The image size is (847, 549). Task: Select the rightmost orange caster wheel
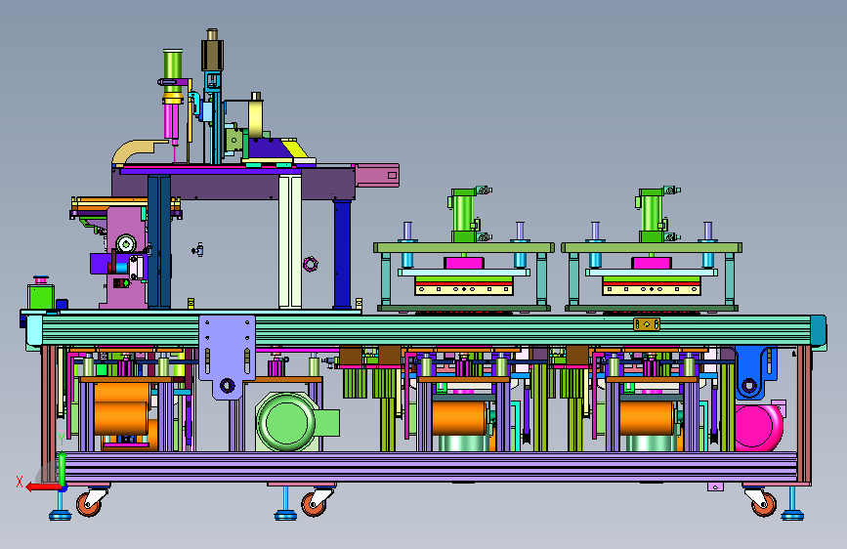[764, 505]
